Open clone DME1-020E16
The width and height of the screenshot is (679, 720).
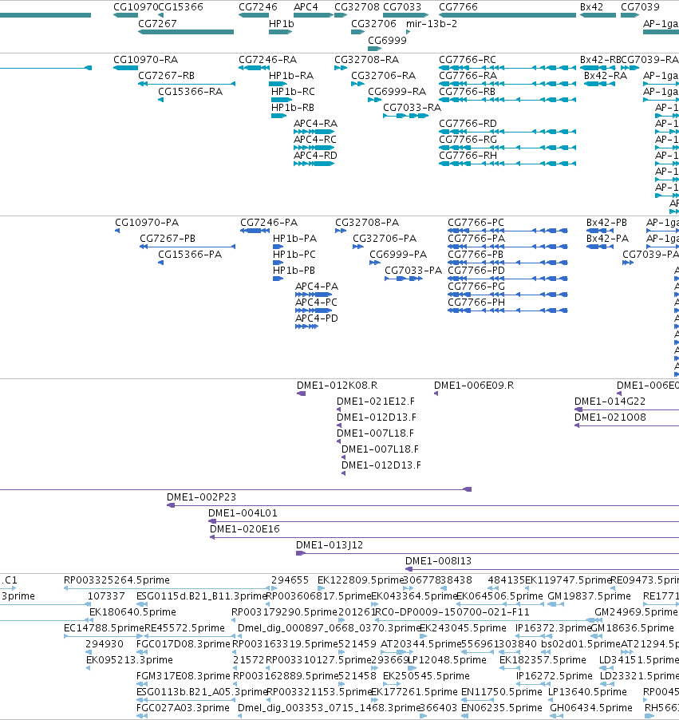pos(245,529)
